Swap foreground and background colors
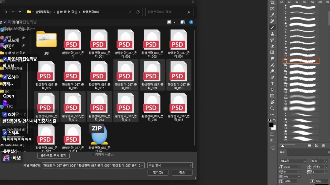This screenshot has width=330, height=185. (x=275, y=120)
